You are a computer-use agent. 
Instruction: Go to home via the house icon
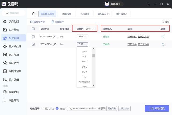tap(33, 14)
